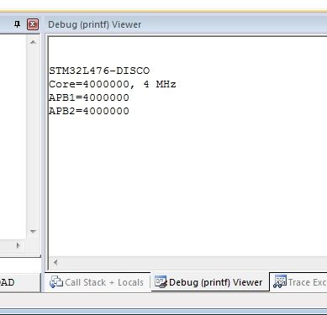Switch to the Trace Exceptions tab
The image size is (327, 315).
tap(299, 282)
